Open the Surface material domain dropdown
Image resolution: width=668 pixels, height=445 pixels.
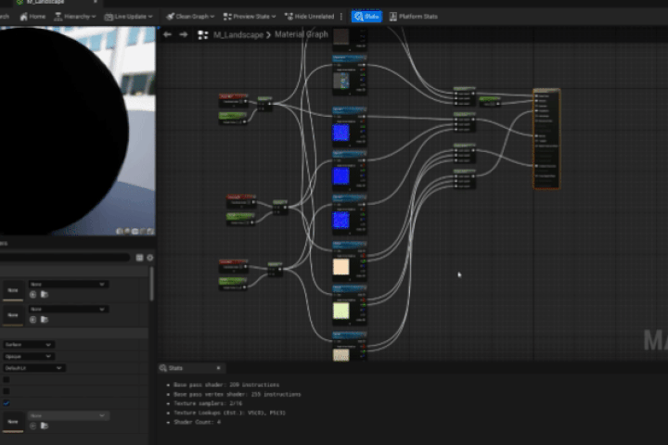28,345
